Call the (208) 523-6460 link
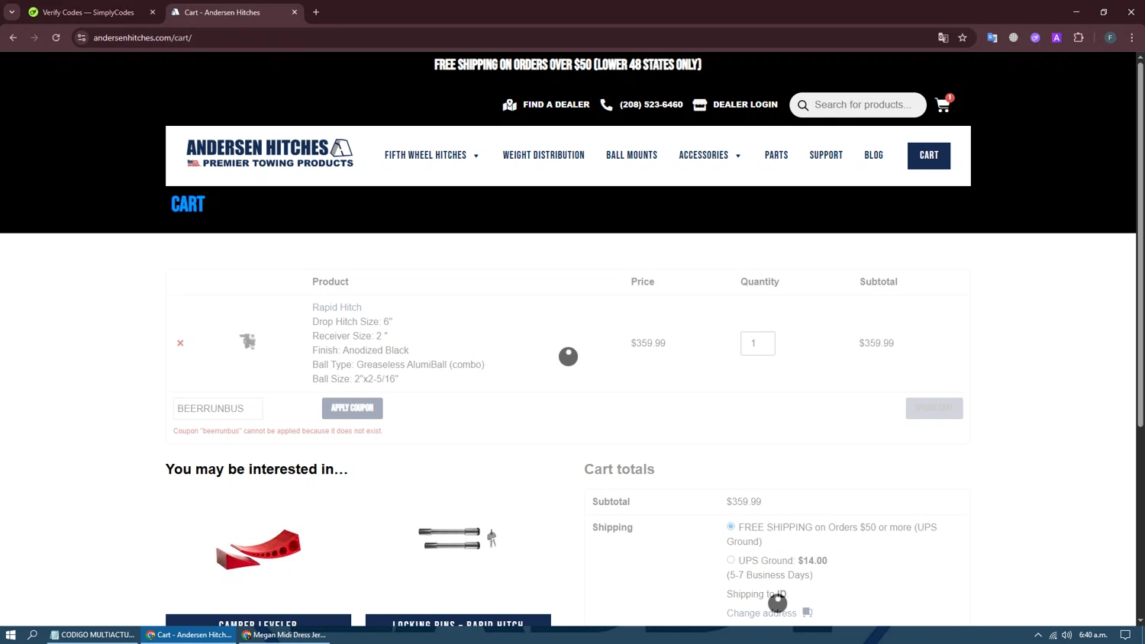This screenshot has height=644, width=1145. 651,105
